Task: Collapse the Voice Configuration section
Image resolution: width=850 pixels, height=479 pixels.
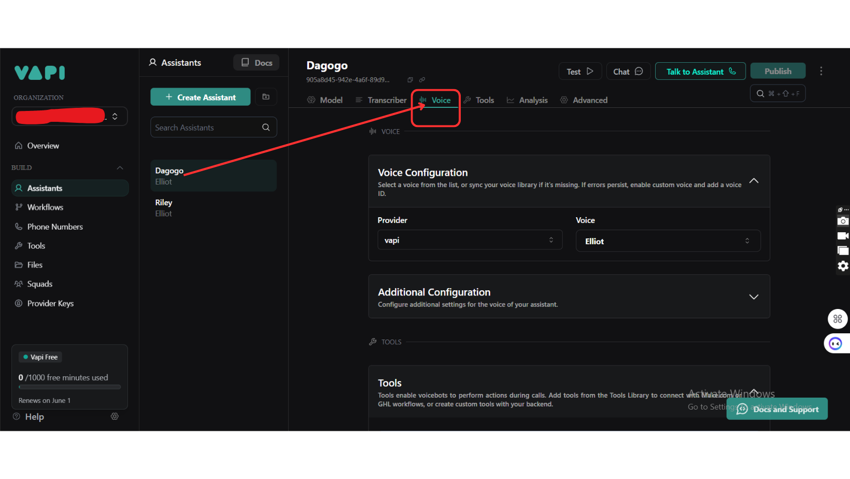Action: point(754,181)
